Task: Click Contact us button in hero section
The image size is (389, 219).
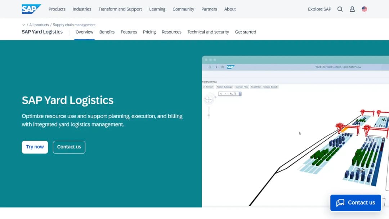Action: point(69,147)
